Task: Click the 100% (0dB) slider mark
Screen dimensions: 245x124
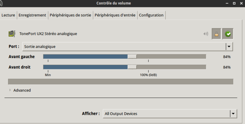Action: (149, 75)
